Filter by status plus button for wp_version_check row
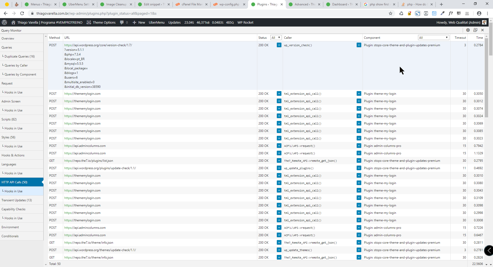The image size is (493, 267). 279,45
